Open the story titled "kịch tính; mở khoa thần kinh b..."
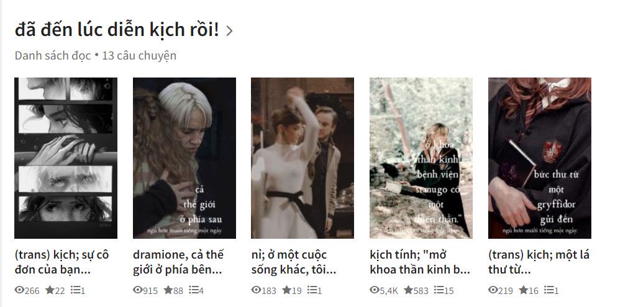The width and height of the screenshot is (628, 307). 420,262
